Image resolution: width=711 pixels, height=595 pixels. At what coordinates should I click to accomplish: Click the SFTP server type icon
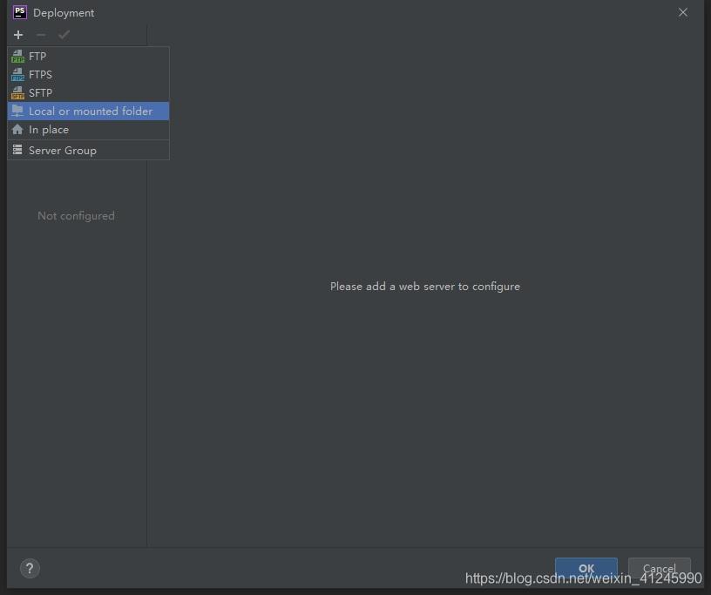click(x=17, y=93)
